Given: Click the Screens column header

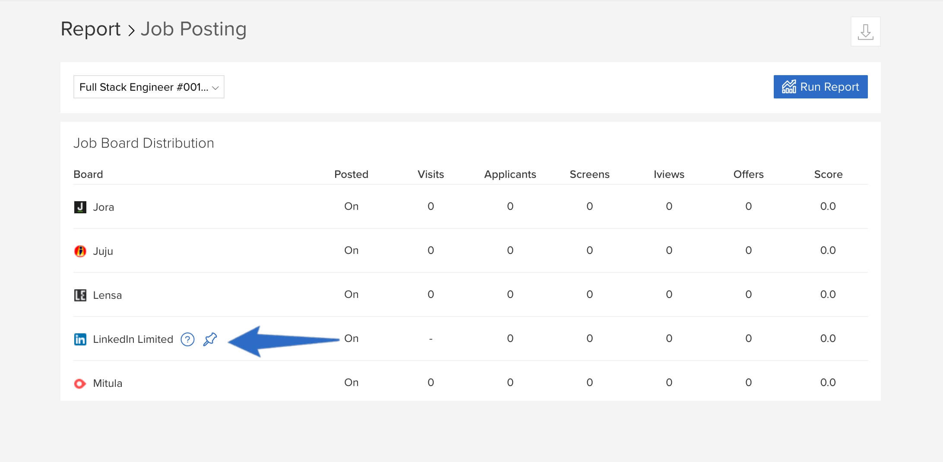Looking at the screenshot, I should click(x=589, y=174).
